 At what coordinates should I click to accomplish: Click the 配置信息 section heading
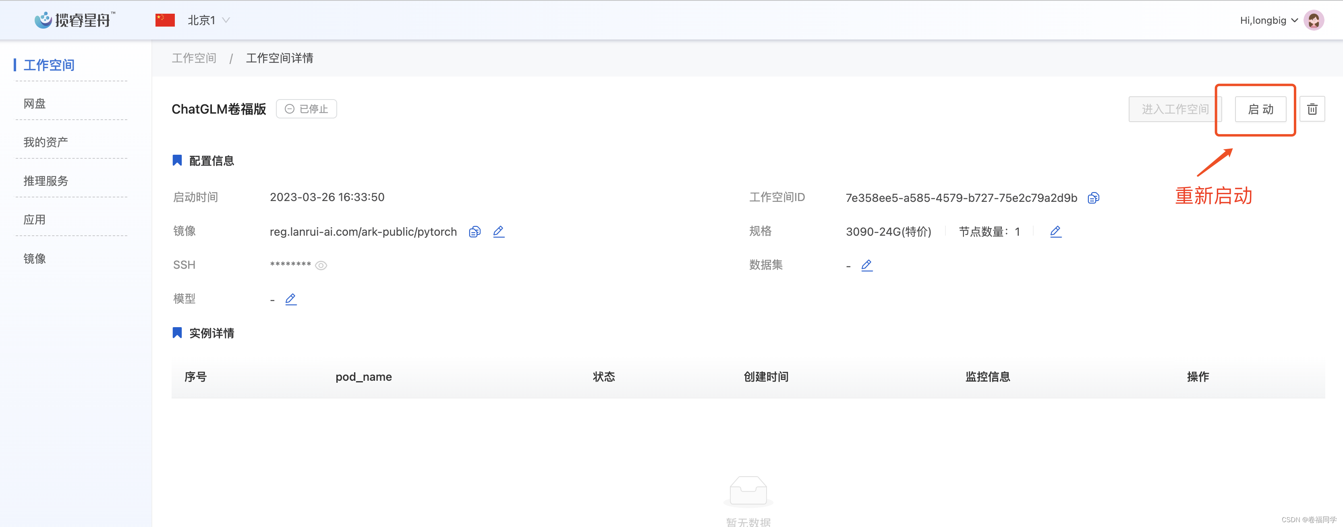211,160
